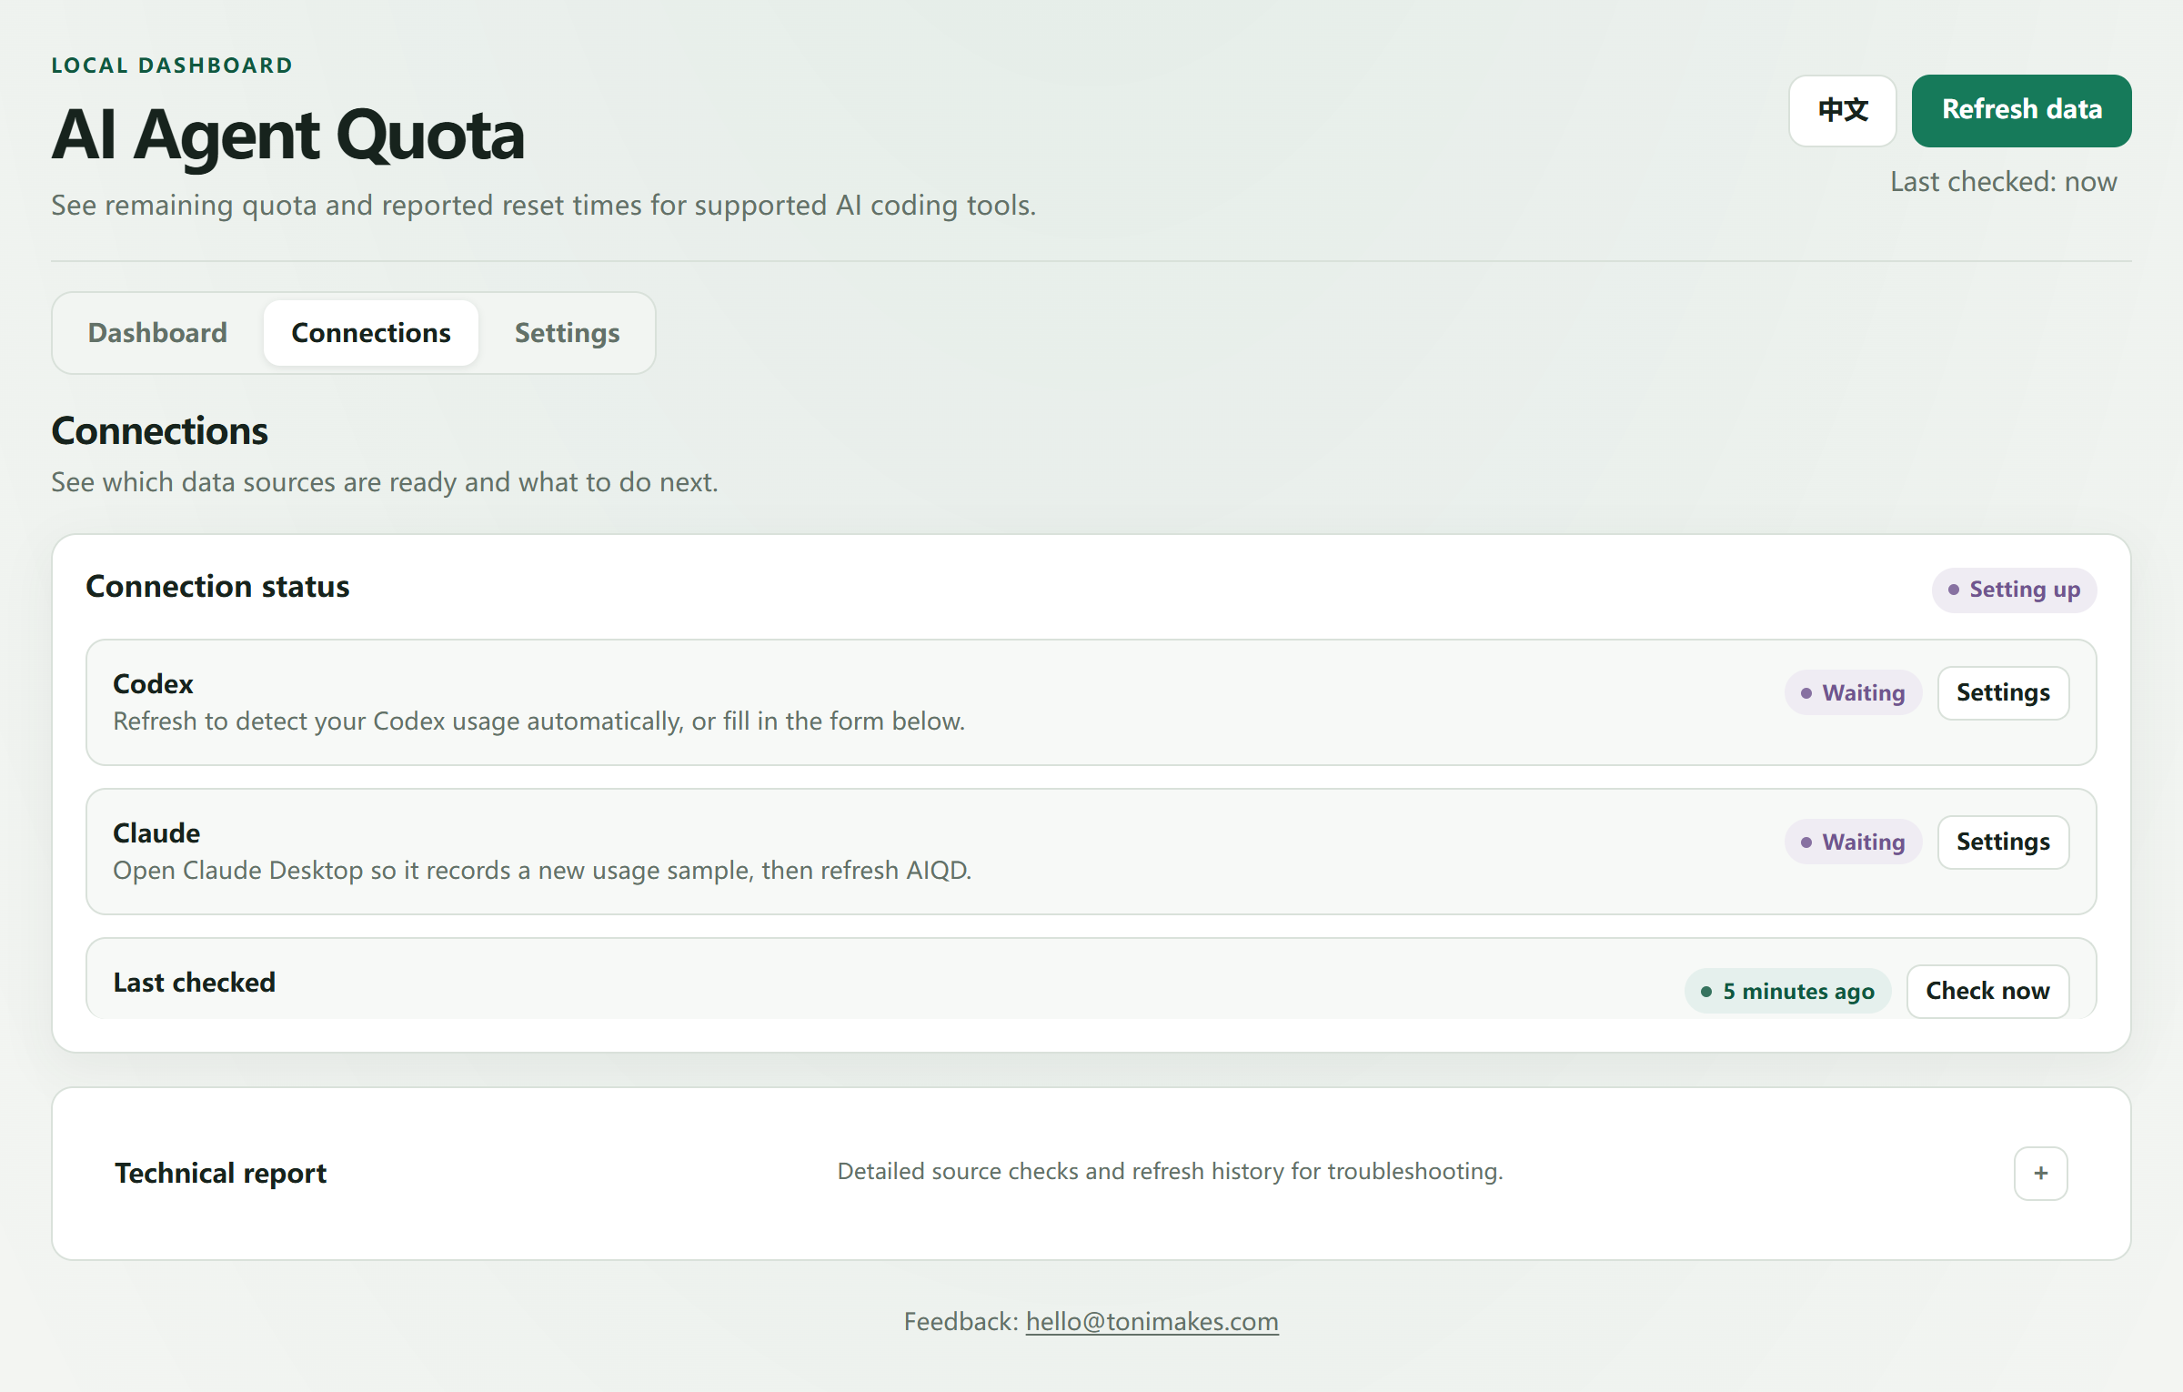The width and height of the screenshot is (2183, 1392).
Task: Click the 5 minutes ago status pill
Action: (1787, 991)
